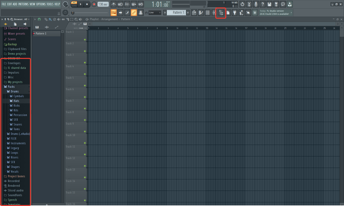
Task: Open the Playlist view
Action: coord(194,13)
